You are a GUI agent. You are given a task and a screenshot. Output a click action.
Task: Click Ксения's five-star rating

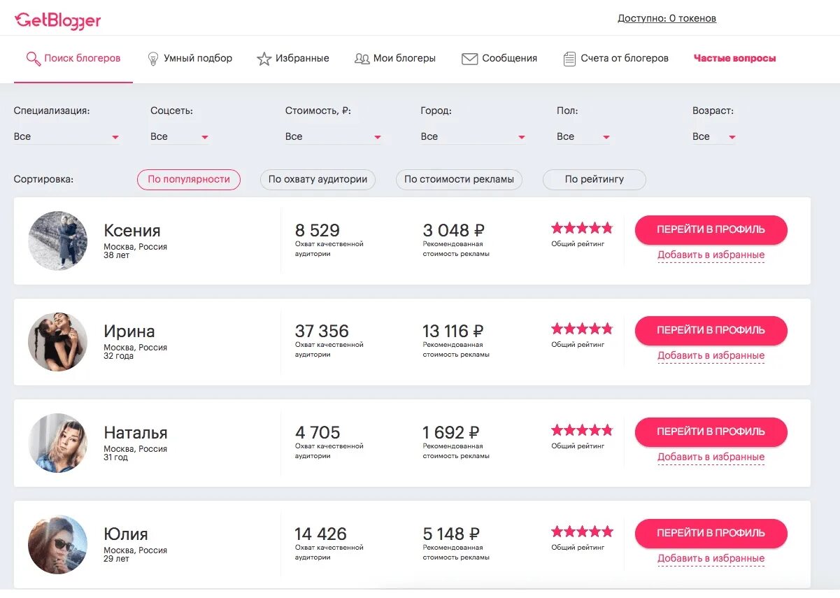581,228
